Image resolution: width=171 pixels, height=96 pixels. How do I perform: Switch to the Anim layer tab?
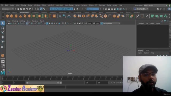pyautogui.click(x=147, y=51)
